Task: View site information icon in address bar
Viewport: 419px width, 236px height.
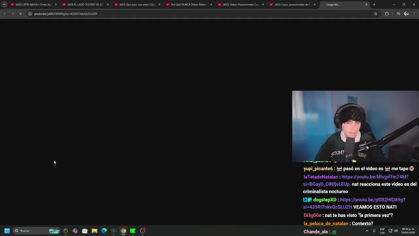Action: 30,14
